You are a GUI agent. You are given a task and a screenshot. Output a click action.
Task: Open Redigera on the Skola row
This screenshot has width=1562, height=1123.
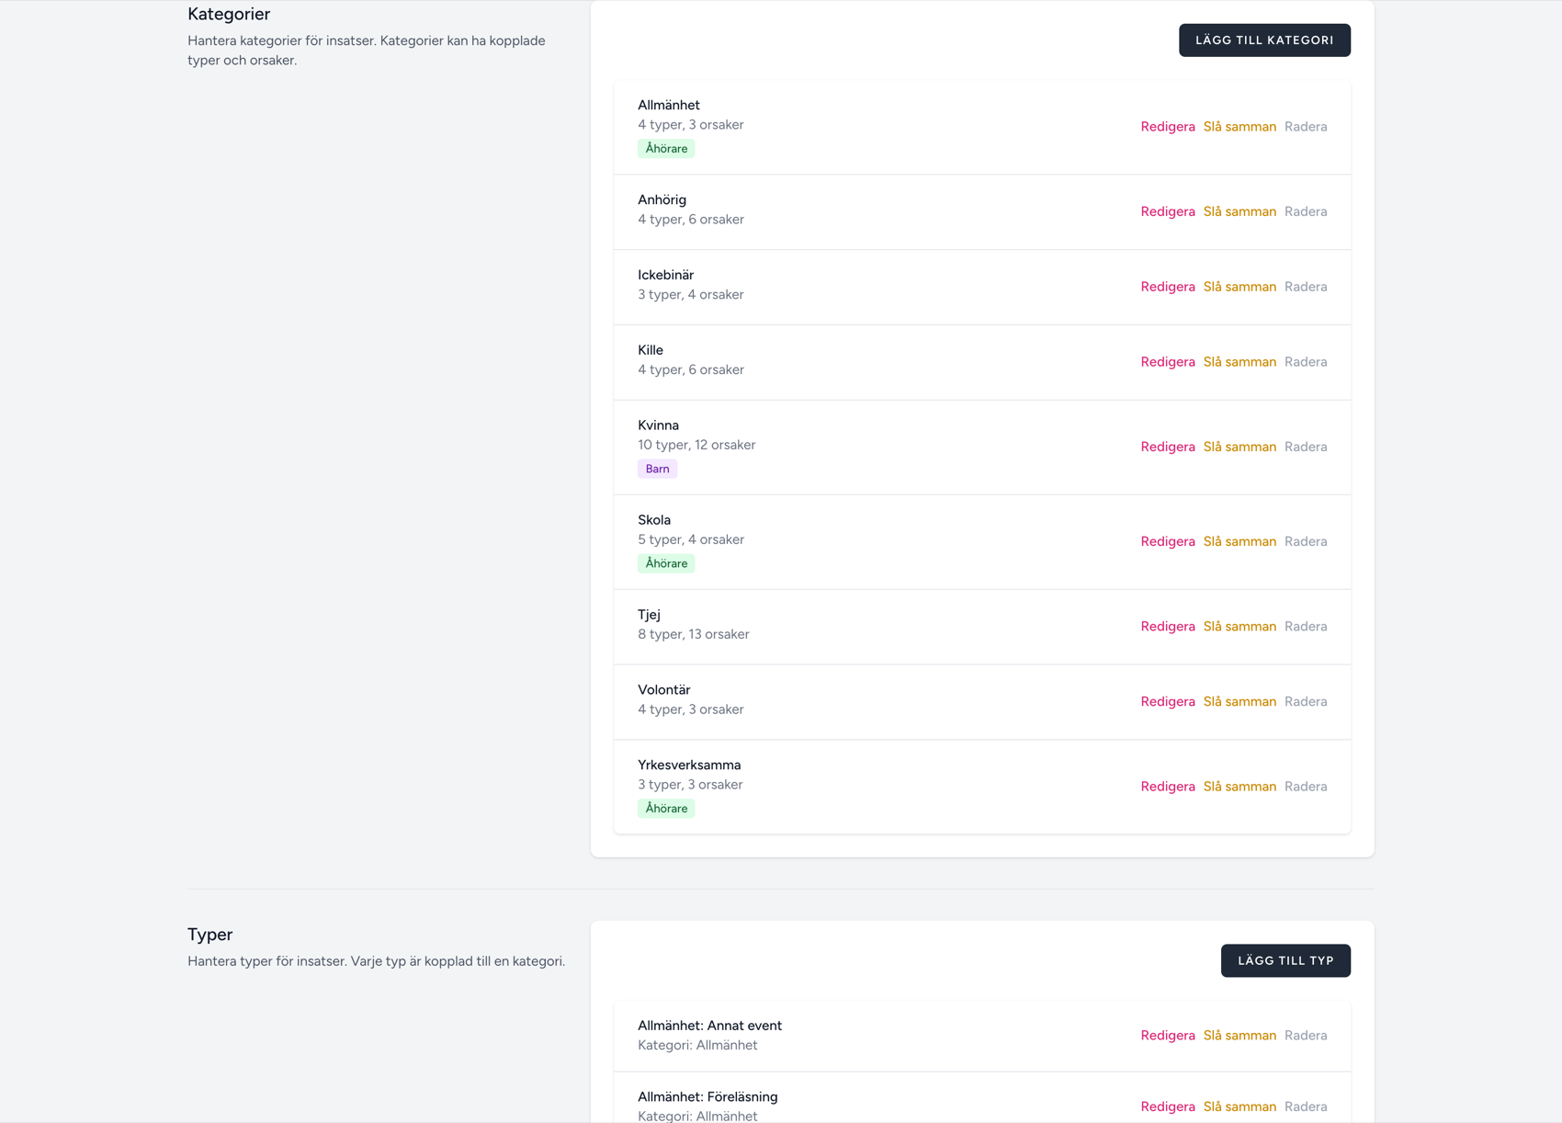coord(1168,541)
